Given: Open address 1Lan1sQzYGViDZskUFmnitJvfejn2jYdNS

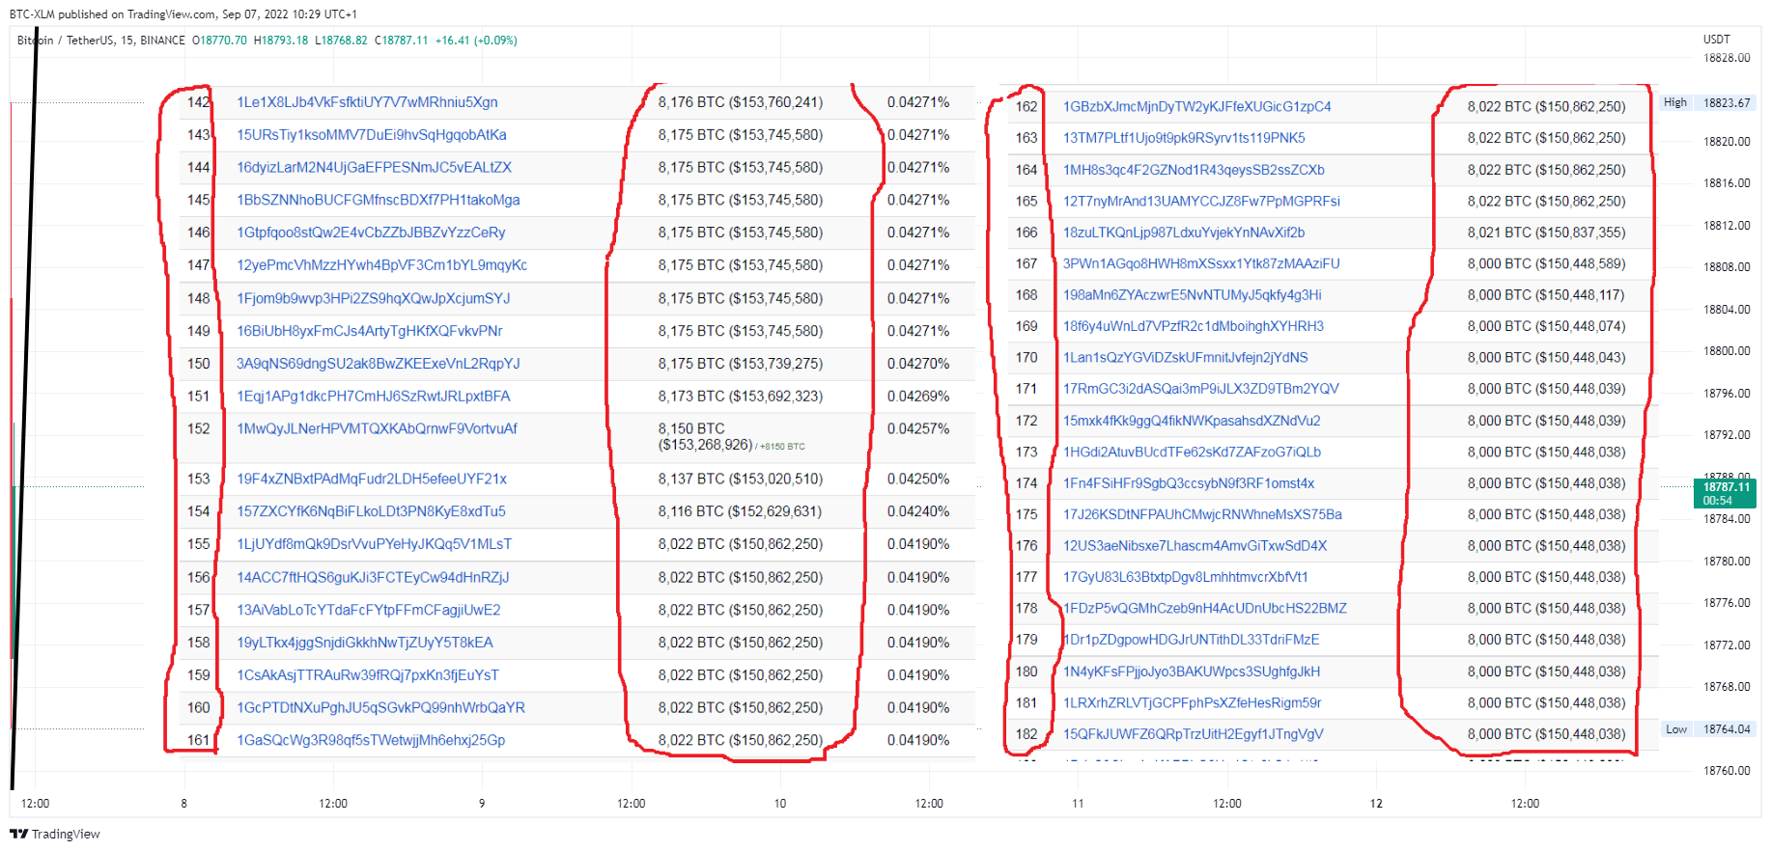Looking at the screenshot, I should (x=1185, y=358).
